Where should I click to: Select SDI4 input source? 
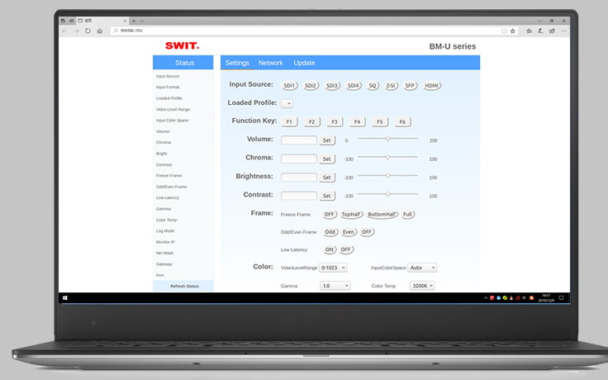point(354,86)
